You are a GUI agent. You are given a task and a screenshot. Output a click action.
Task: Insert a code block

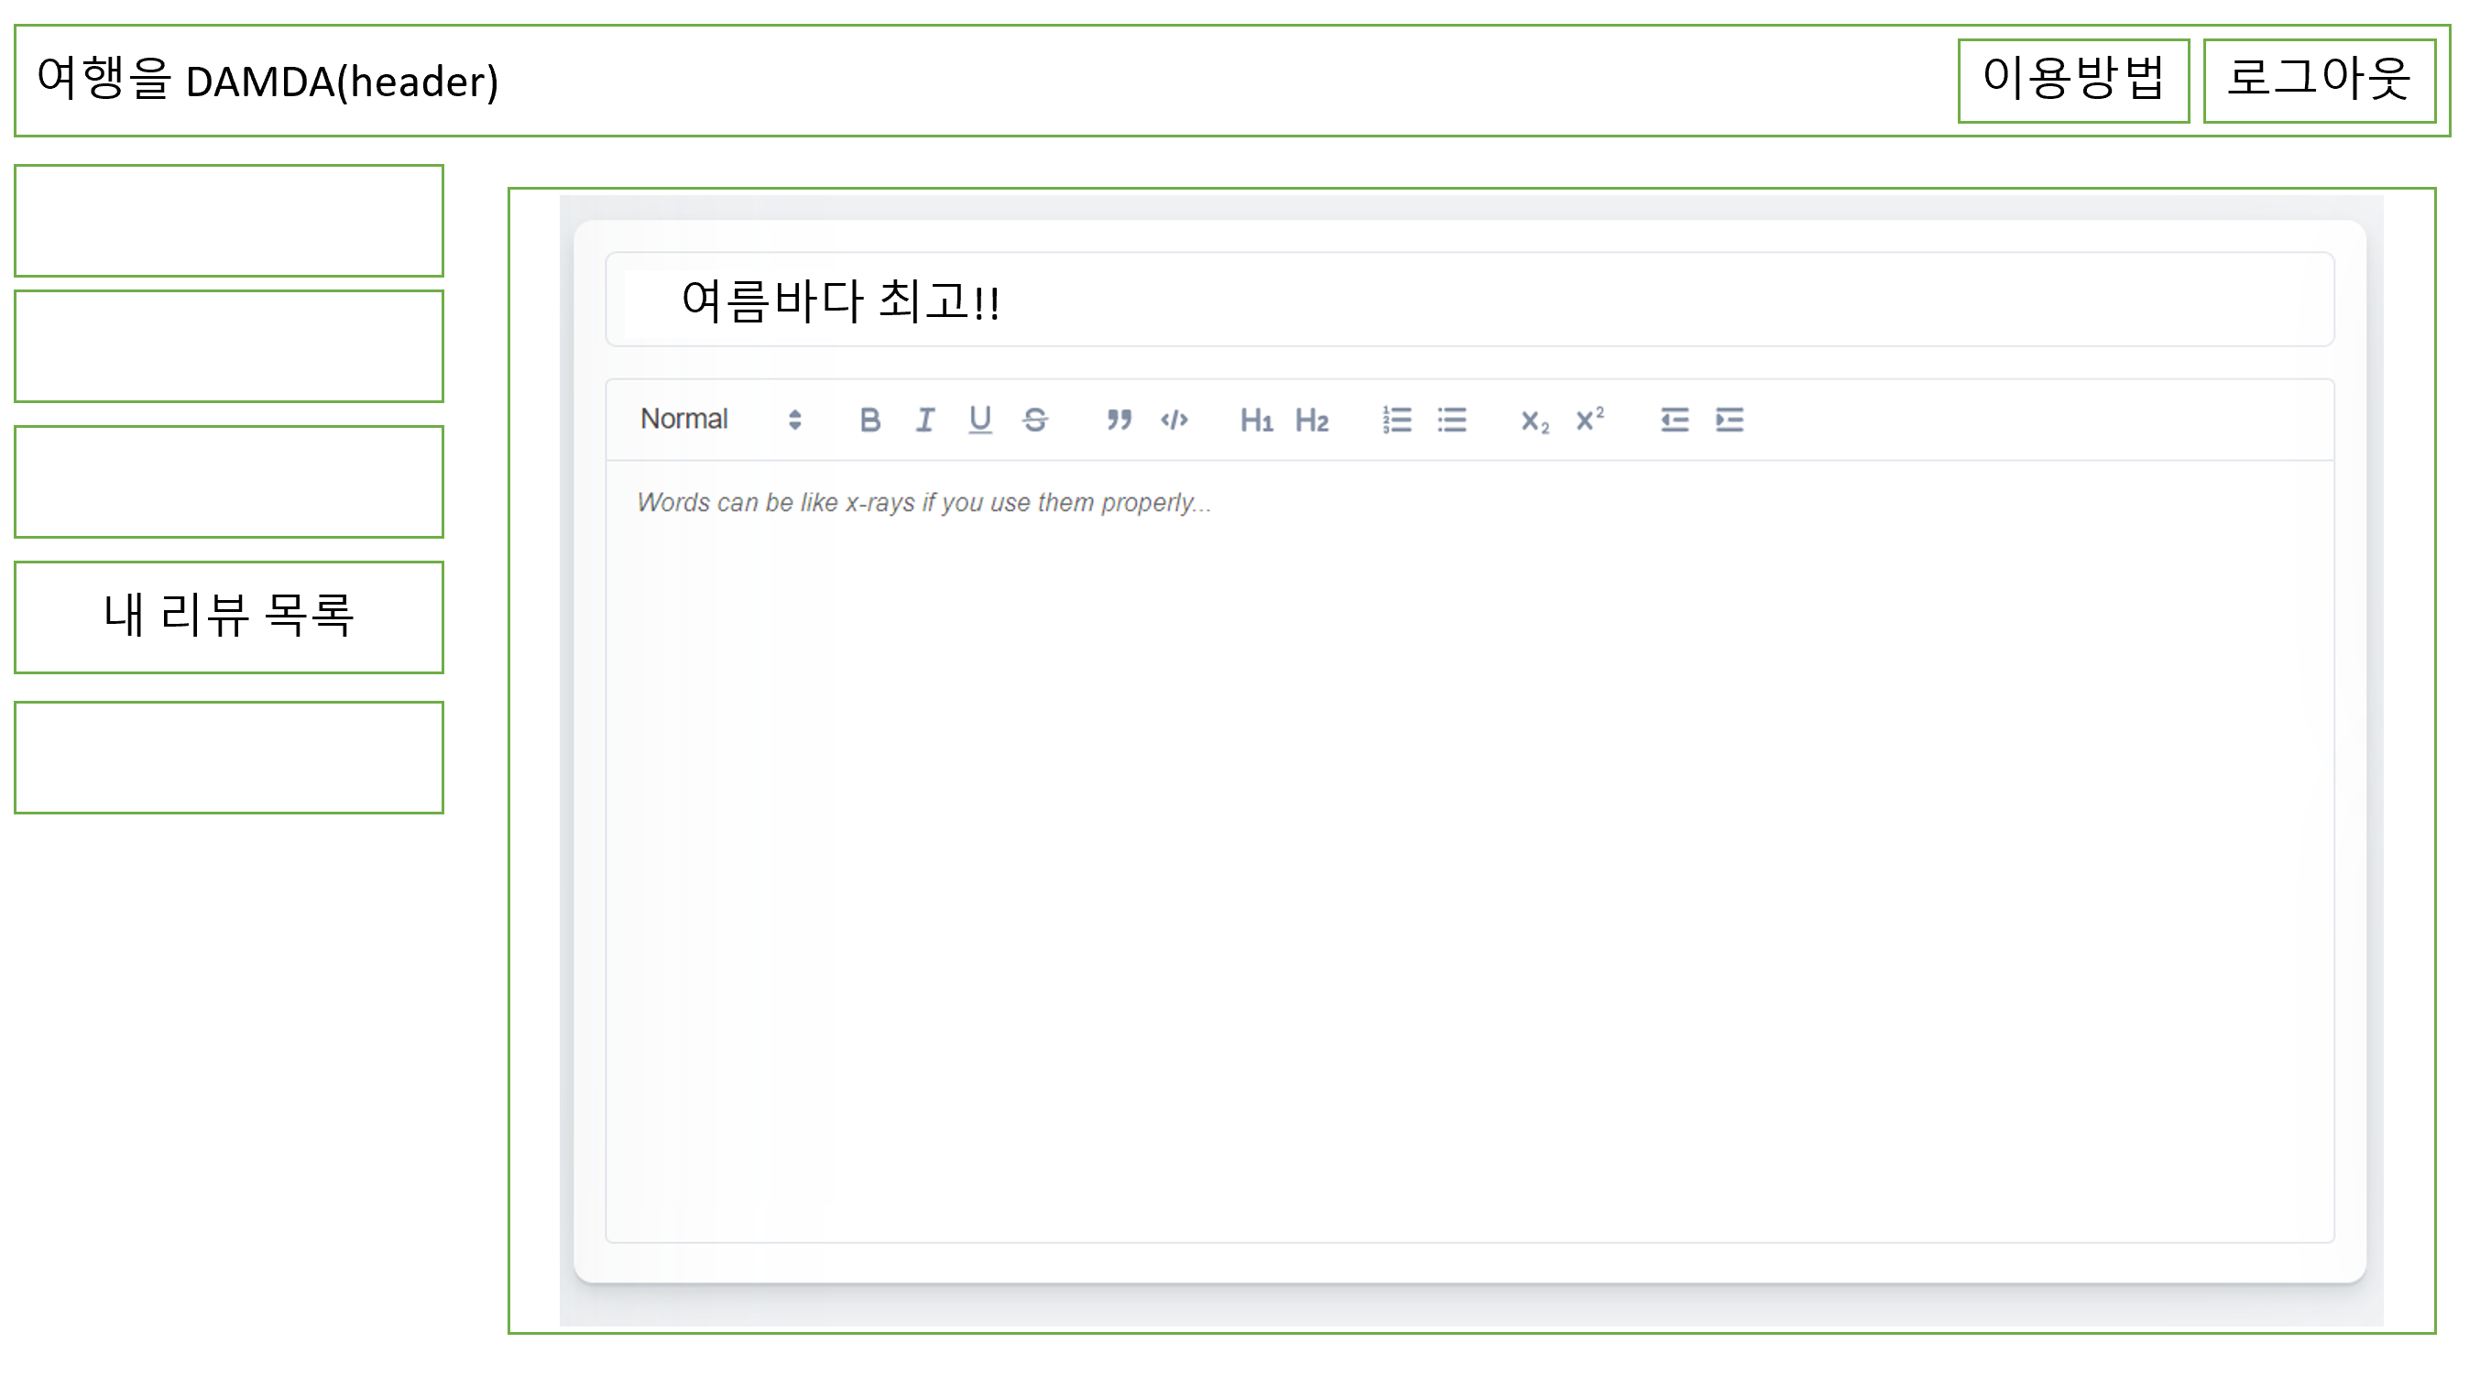pyautogui.click(x=1174, y=420)
